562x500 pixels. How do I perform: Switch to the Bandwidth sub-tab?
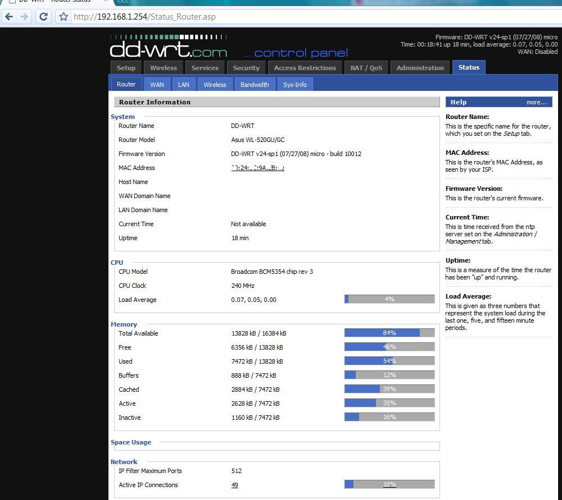click(x=255, y=85)
